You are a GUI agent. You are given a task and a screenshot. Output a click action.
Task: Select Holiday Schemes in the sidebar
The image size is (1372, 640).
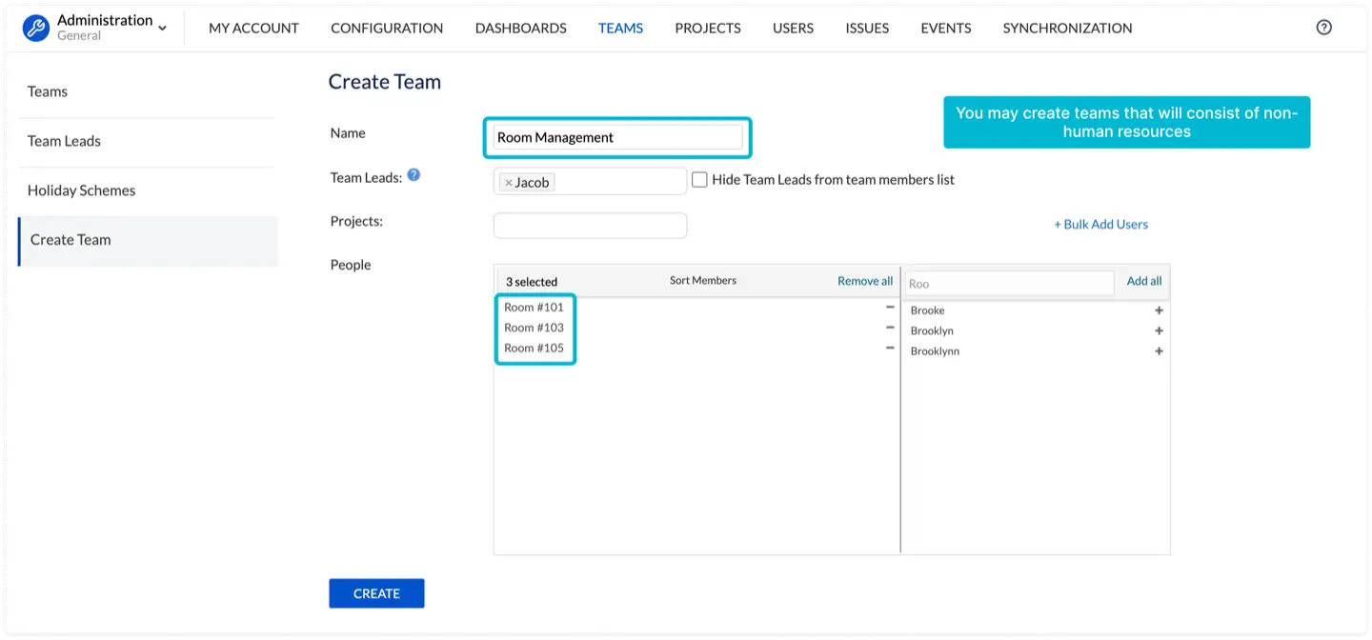(81, 190)
